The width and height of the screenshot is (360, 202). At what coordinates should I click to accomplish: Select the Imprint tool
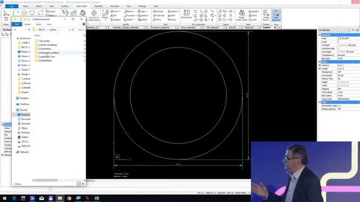(x=173, y=11)
